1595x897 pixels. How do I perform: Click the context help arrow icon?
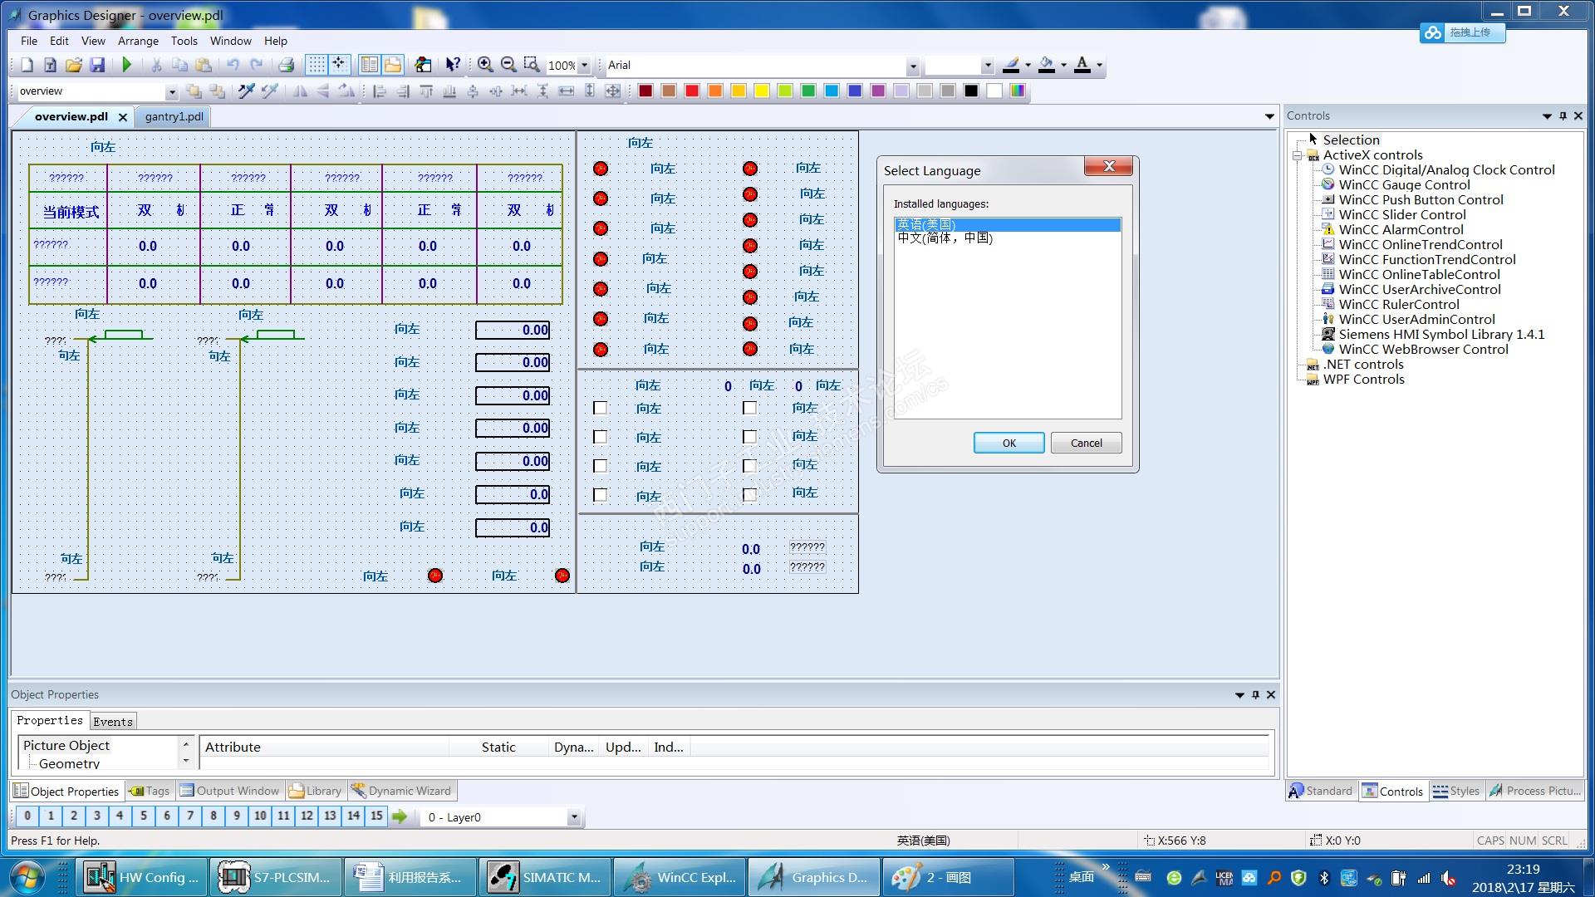[x=453, y=65]
